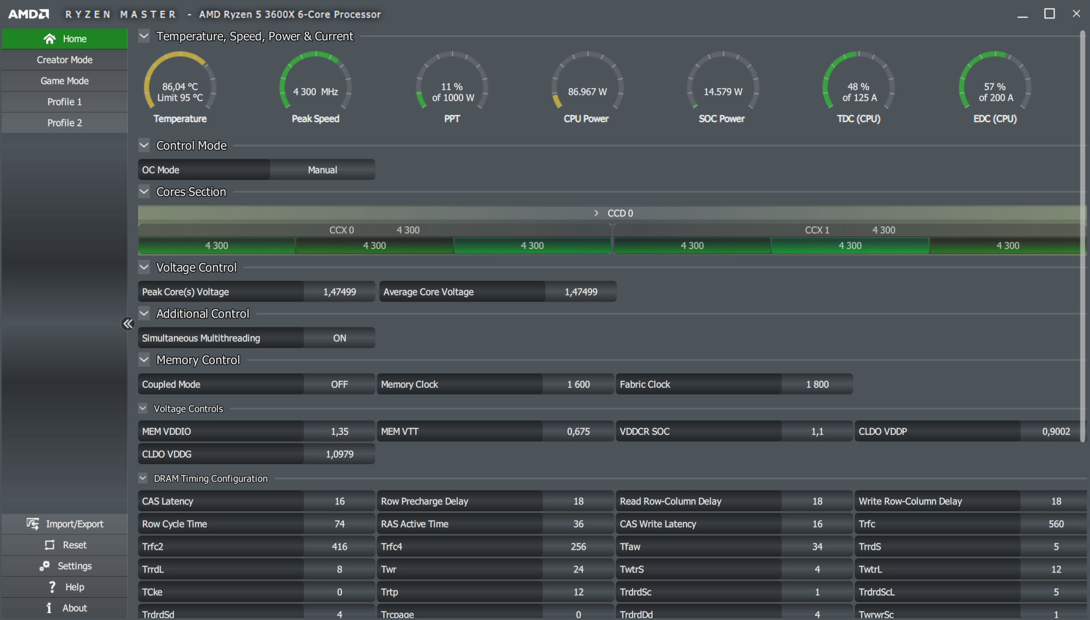Screen dimensions: 1090x620
Task: Collapse the Cores Section chevron
Action: [144, 192]
